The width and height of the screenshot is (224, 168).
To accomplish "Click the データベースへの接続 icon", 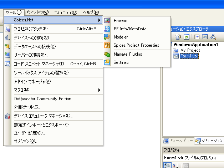I will click(7, 47).
